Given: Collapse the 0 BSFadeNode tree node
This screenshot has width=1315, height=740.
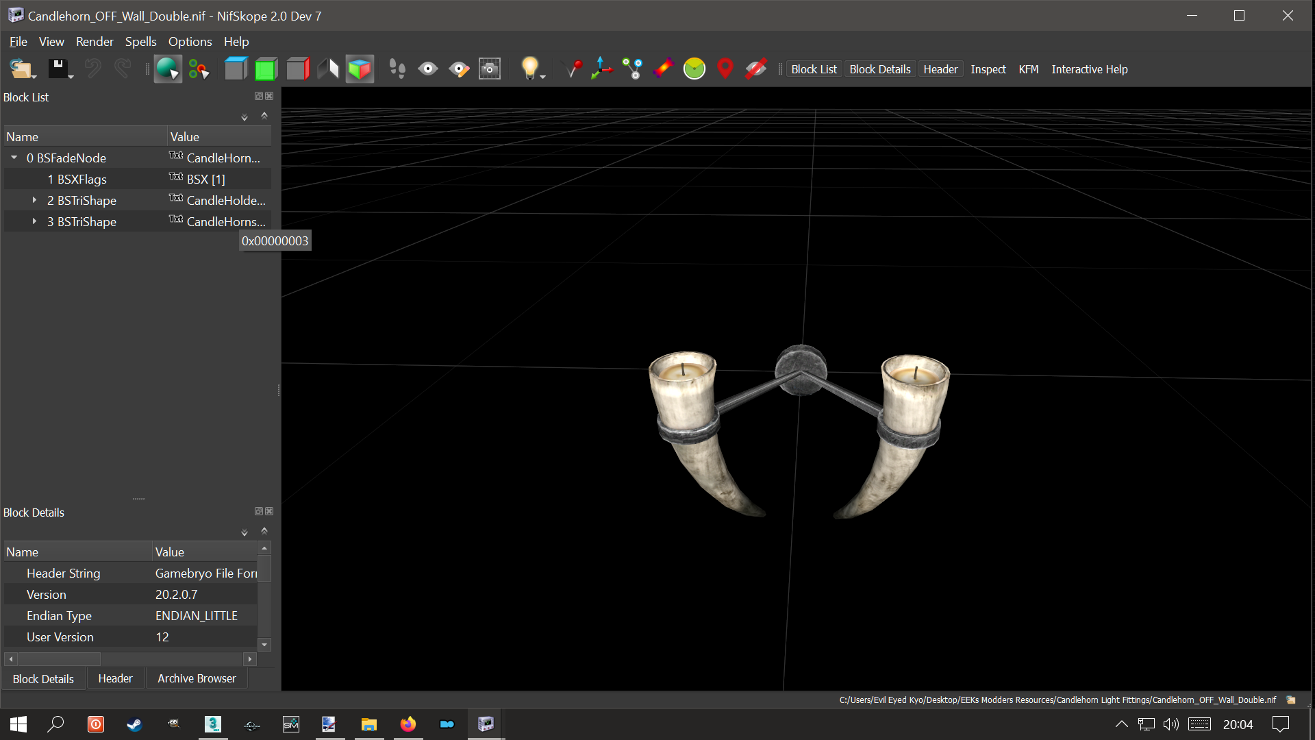Looking at the screenshot, I should [14, 158].
